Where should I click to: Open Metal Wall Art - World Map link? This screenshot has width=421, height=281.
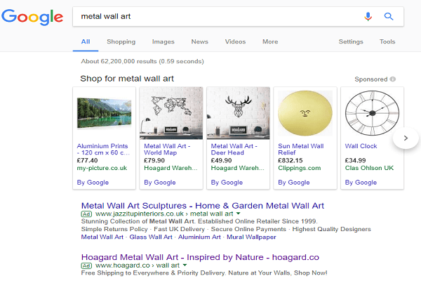[x=167, y=149]
